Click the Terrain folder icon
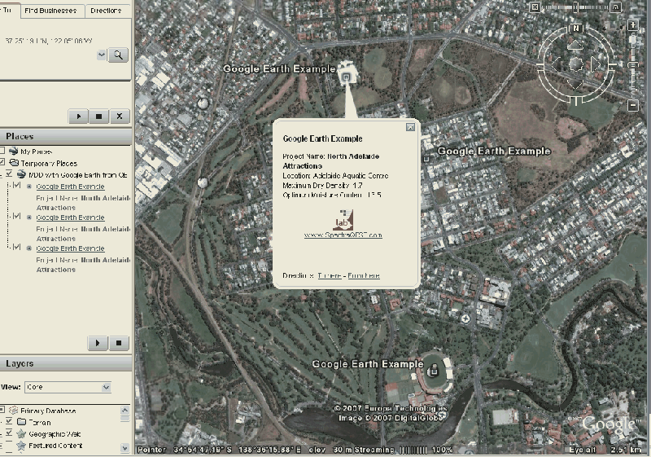Screen dimensions: 651x457 [22, 422]
